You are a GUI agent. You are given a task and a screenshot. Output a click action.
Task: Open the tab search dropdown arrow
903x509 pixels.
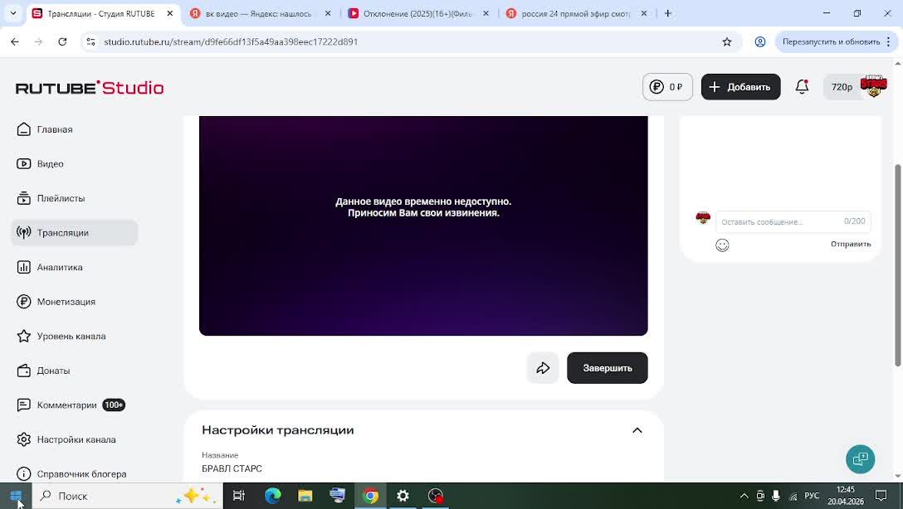click(13, 13)
